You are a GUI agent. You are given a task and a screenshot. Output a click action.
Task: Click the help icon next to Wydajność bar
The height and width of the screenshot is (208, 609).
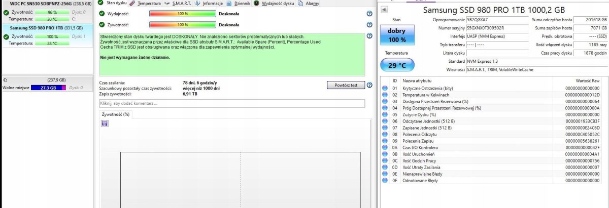coord(369,14)
